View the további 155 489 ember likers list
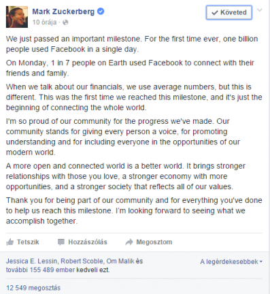The height and width of the screenshot is (294, 270). (40, 270)
